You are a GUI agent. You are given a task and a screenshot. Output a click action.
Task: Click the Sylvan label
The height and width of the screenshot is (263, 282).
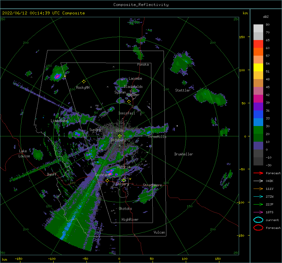click(120, 92)
